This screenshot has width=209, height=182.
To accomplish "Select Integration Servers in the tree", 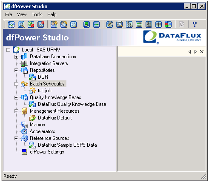I will [49, 63].
